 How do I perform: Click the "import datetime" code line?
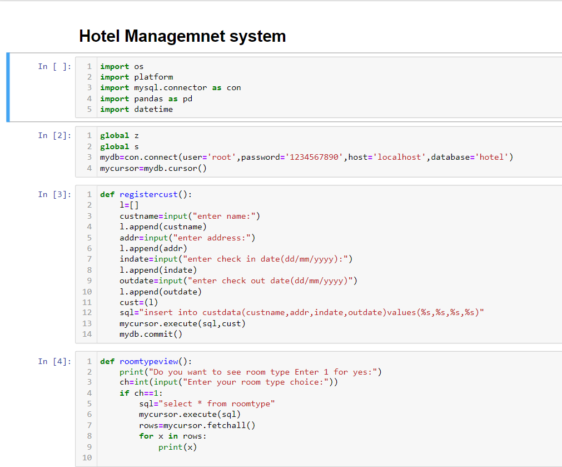point(136,110)
